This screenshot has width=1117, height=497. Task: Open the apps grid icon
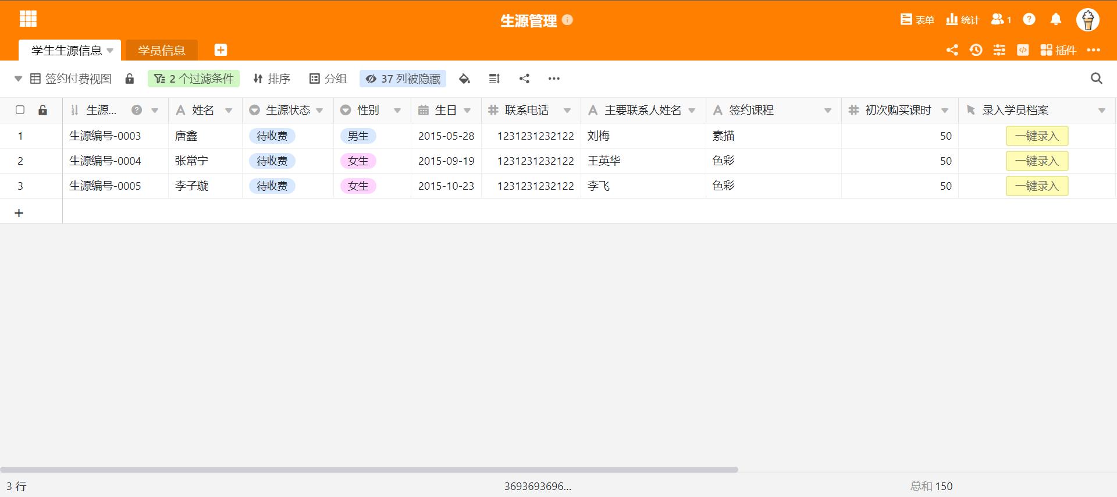click(28, 19)
